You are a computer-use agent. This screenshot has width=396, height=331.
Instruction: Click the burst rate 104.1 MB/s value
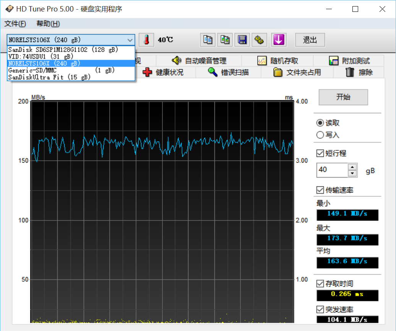(347, 320)
